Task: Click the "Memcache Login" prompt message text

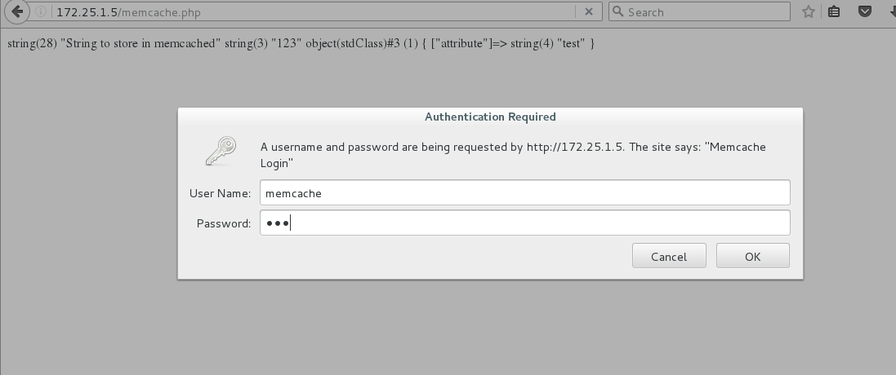Action: click(513, 155)
